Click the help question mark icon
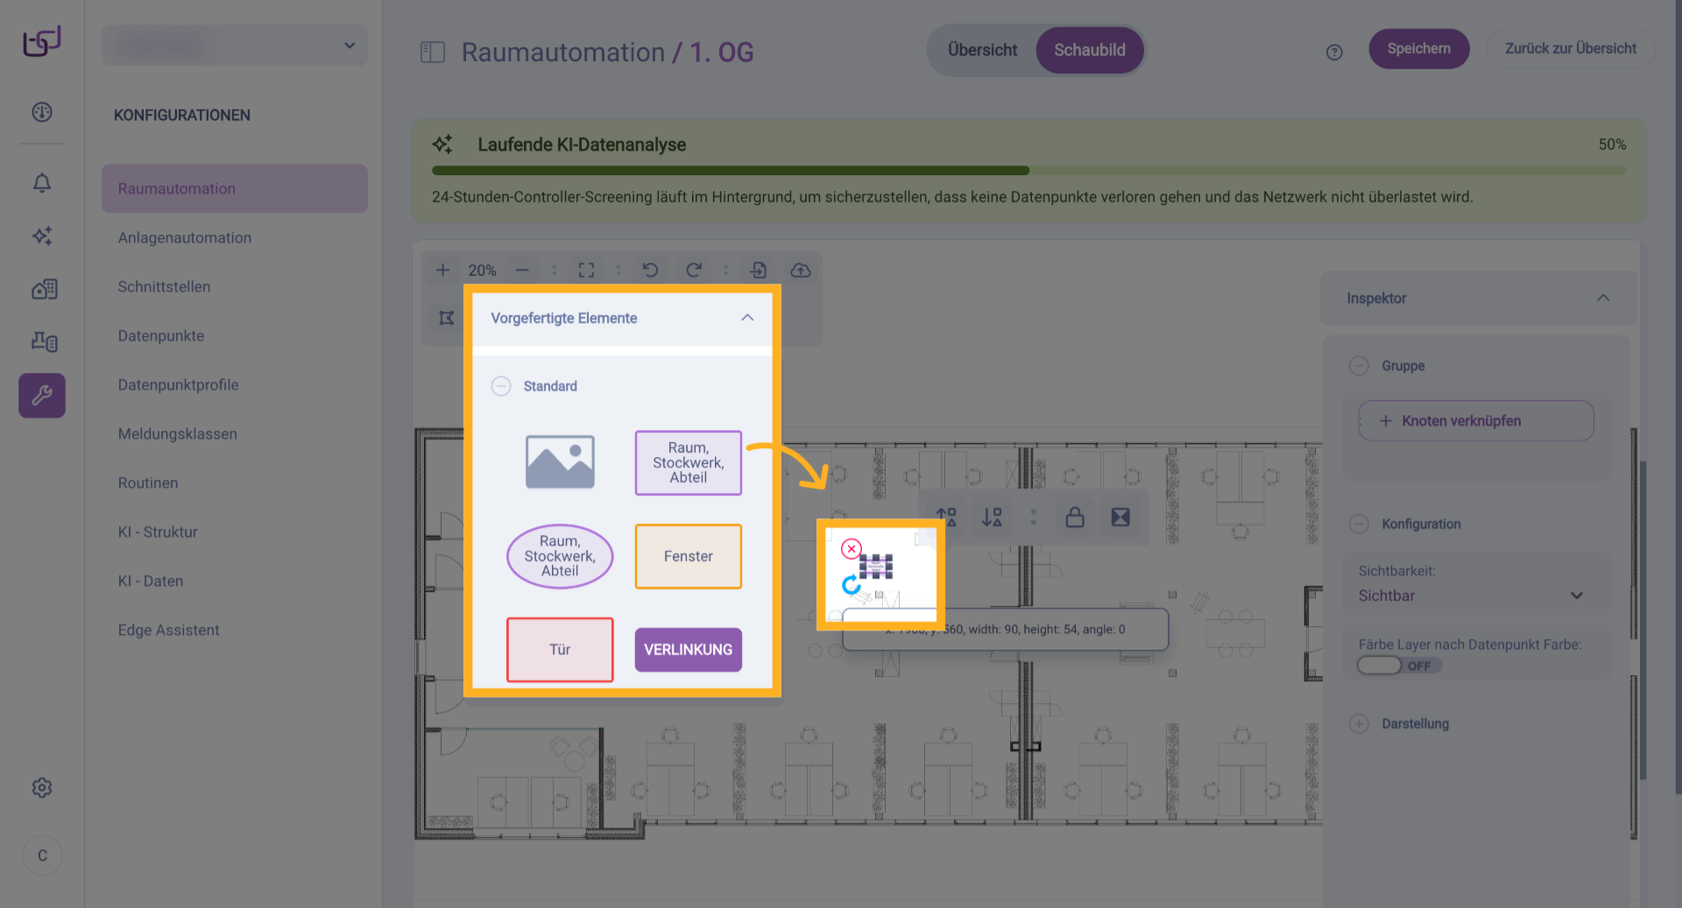The width and height of the screenshot is (1682, 908). click(1334, 52)
